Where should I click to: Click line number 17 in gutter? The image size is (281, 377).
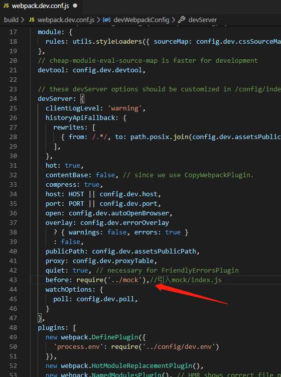[x=13, y=32]
